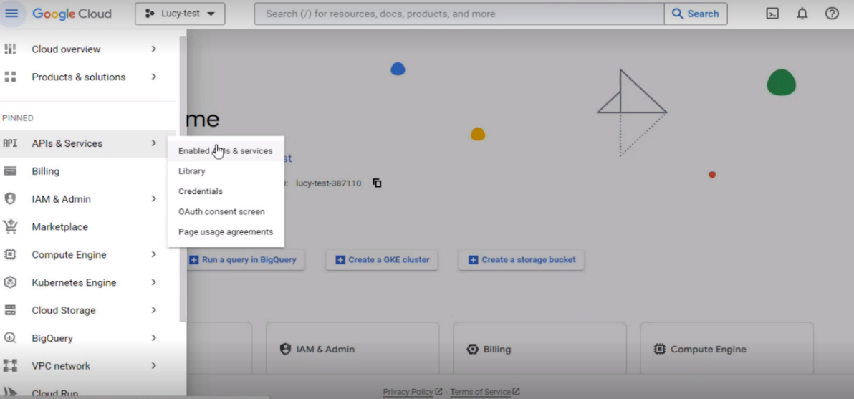
Task: Expand Compute Engine chevron in sidebar
Action: 153,254
